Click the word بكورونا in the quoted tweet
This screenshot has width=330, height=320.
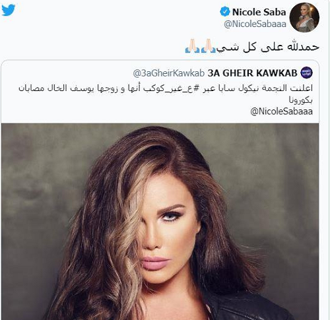click(x=301, y=100)
